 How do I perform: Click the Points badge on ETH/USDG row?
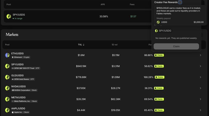click(x=159, y=55)
